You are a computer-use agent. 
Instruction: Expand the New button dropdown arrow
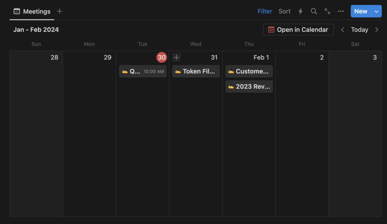tap(377, 12)
